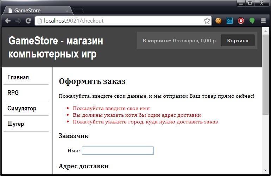Reload the checkout page
The image size is (271, 176).
28,21
